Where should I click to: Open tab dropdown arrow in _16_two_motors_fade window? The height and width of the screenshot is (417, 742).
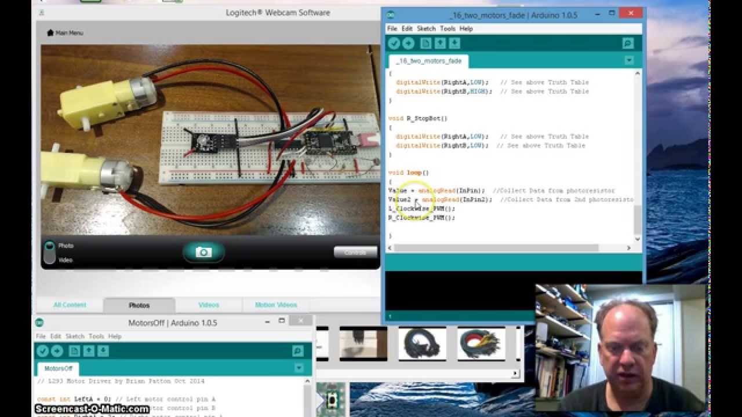629,60
